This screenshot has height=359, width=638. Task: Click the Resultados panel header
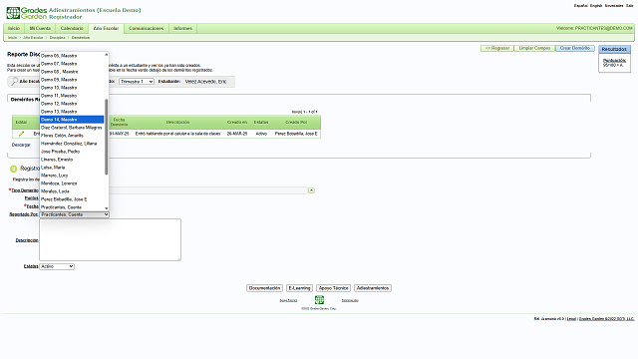pyautogui.click(x=614, y=49)
